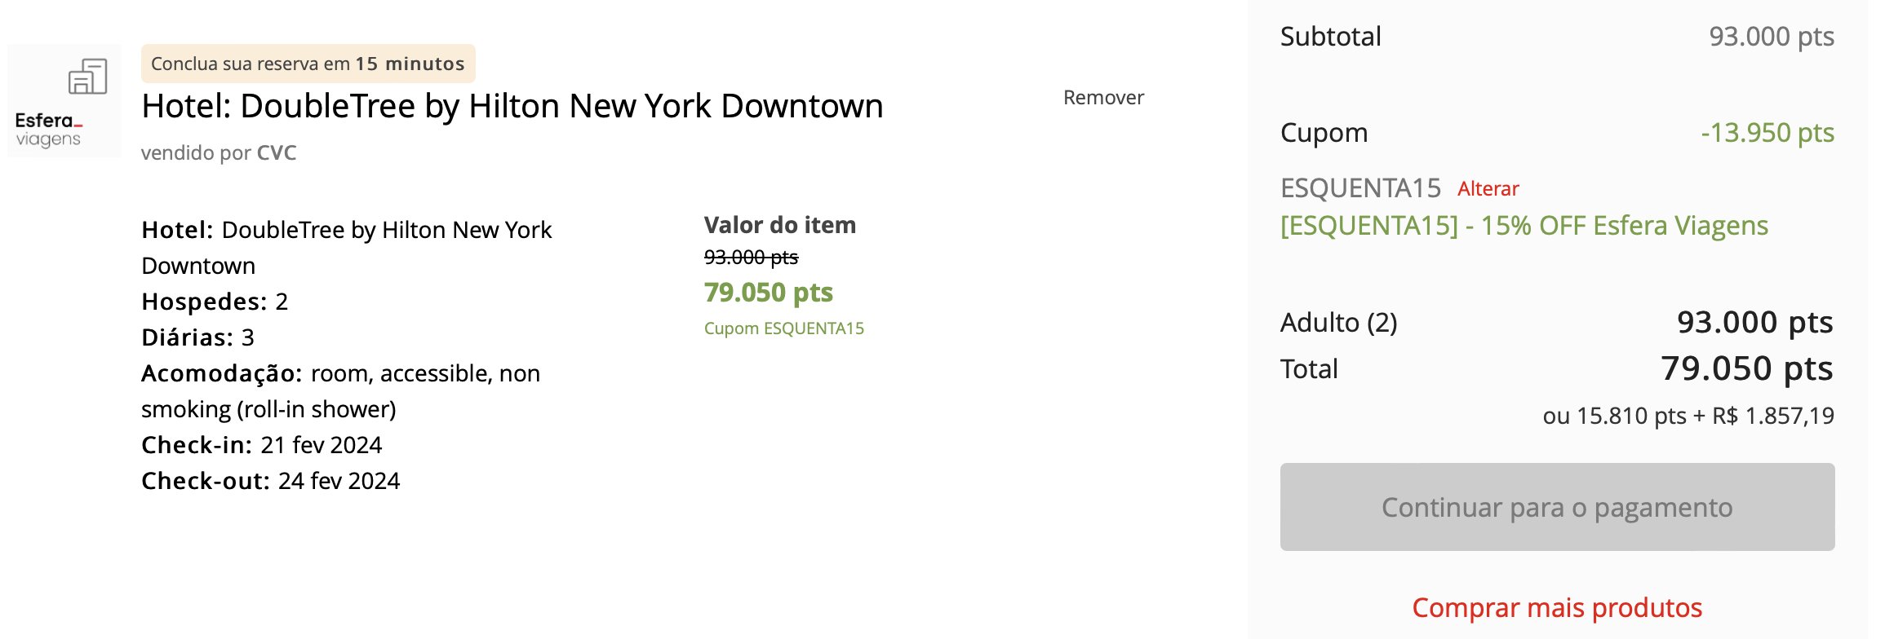The height and width of the screenshot is (639, 1885).
Task: Click the ESQUENTA15 coupon code text
Action: [1360, 189]
